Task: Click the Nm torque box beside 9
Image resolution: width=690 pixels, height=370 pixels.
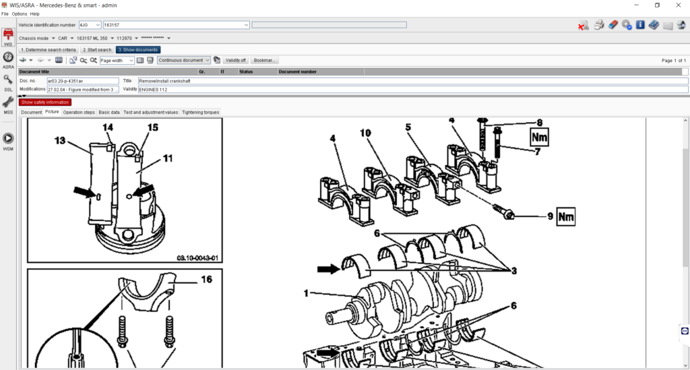Action: pos(566,216)
